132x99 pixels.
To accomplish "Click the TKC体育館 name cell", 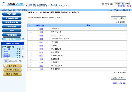I will (x=88, y=69).
